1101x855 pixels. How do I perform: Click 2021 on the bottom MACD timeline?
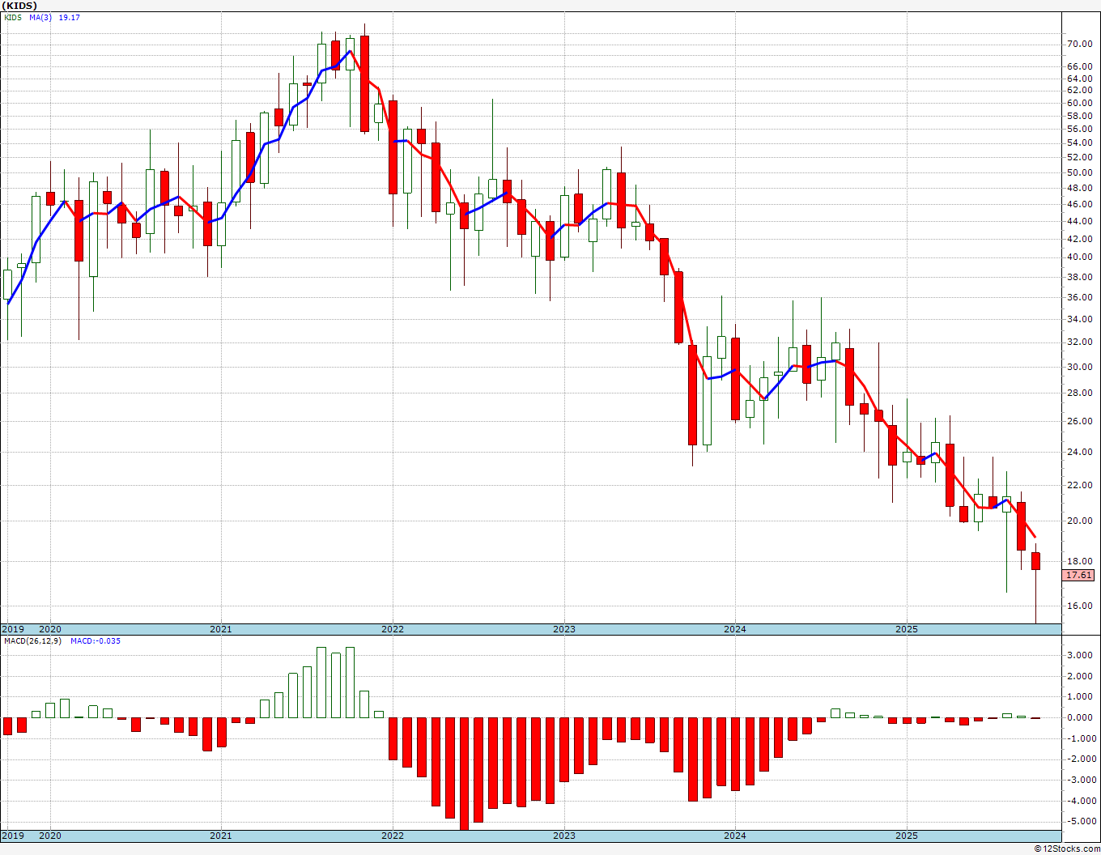[x=221, y=836]
